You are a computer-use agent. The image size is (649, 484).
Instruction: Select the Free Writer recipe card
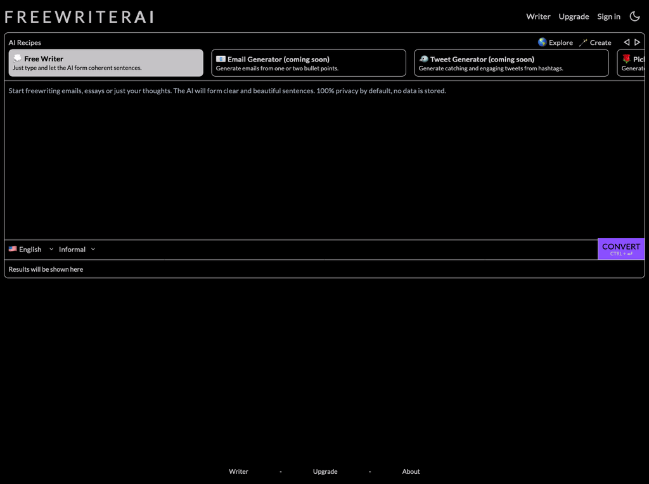105,63
